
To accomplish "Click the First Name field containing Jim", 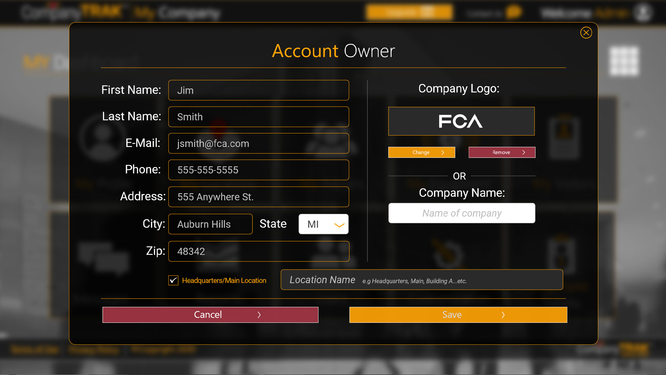I will (258, 90).
